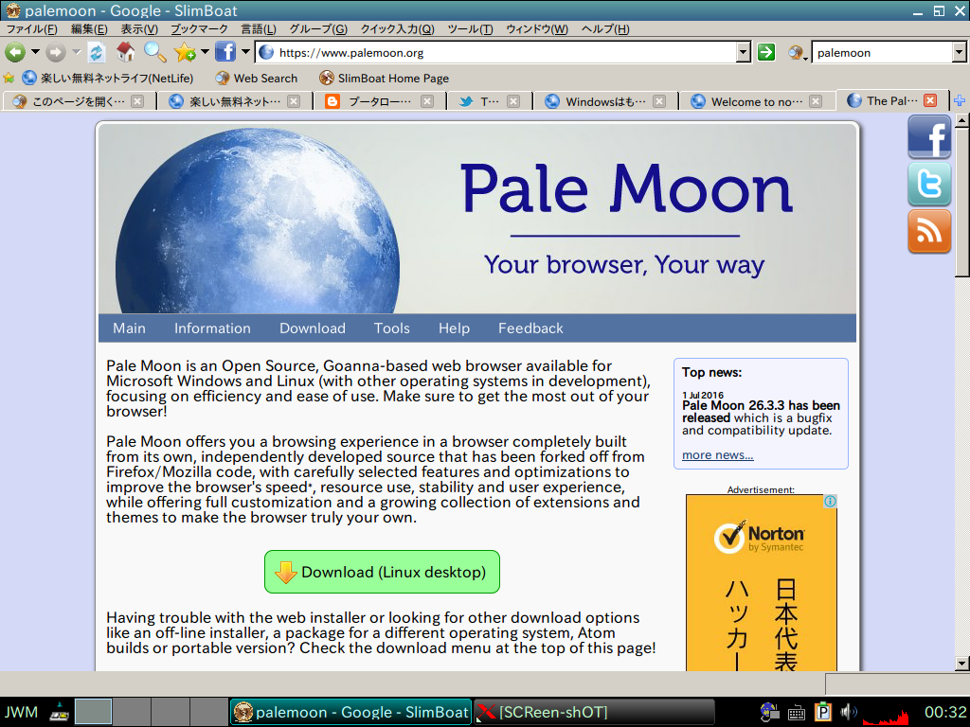Screen dimensions: 970x727
Task: Open the Help nav item on the page
Action: click(x=454, y=328)
